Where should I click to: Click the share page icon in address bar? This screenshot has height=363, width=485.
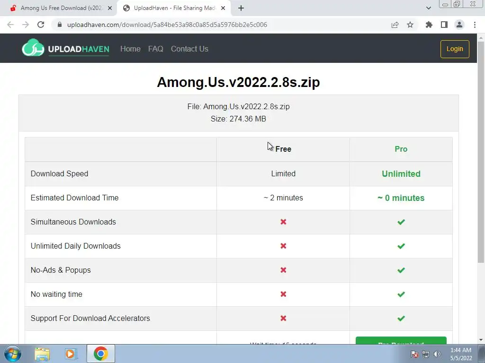[x=395, y=25]
